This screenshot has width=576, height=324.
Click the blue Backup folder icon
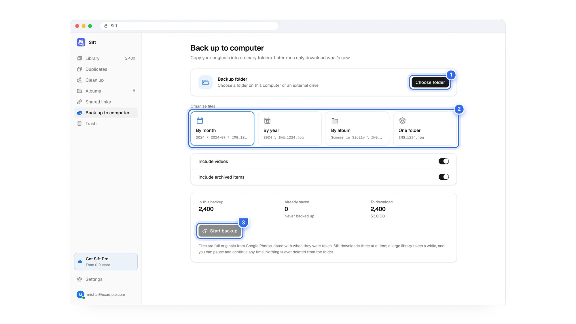coord(206,82)
